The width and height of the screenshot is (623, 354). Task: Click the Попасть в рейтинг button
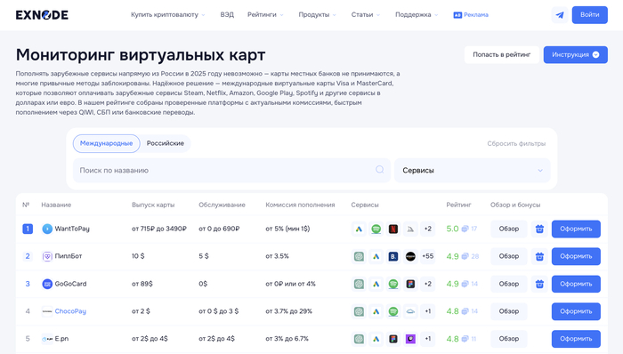[501, 55]
